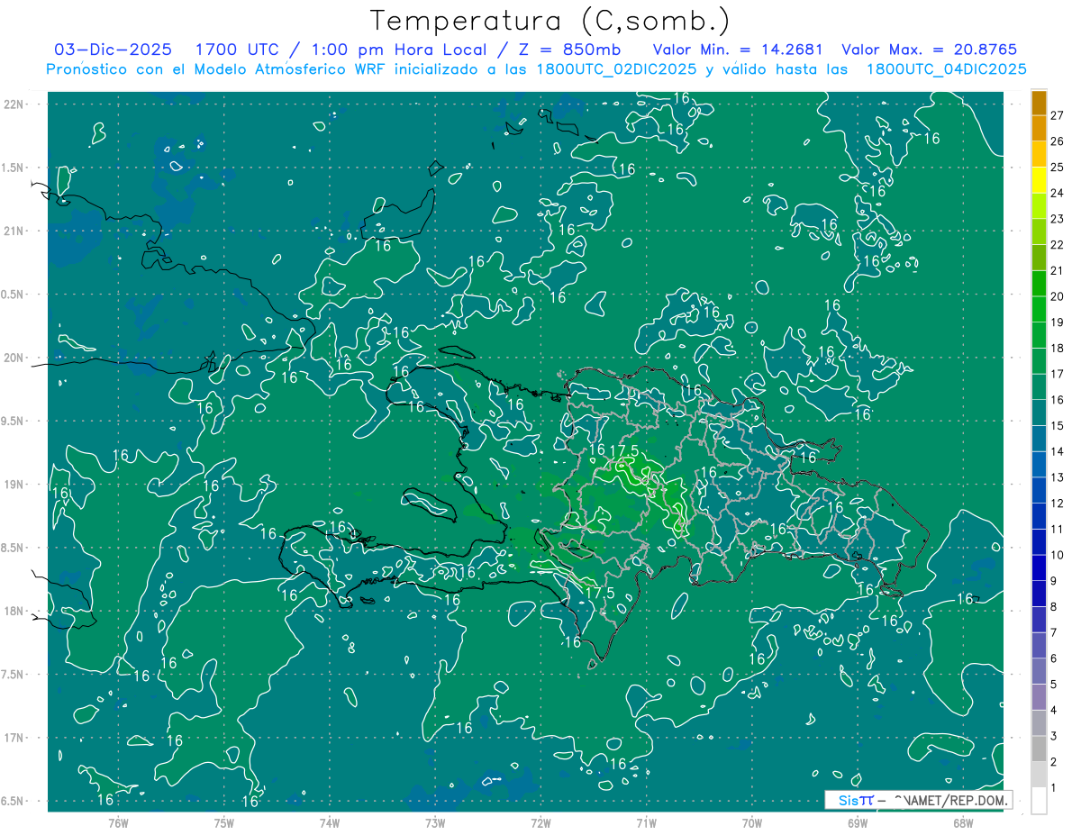The image size is (1081, 835).
Task: Click the 75W longitude axis label
Action: click(x=224, y=823)
